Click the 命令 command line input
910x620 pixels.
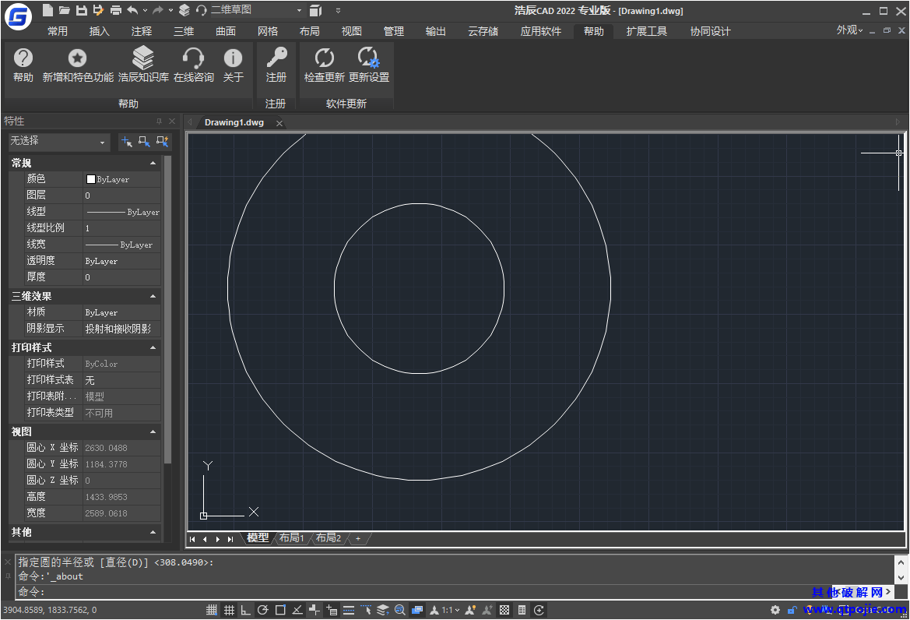tap(423, 592)
